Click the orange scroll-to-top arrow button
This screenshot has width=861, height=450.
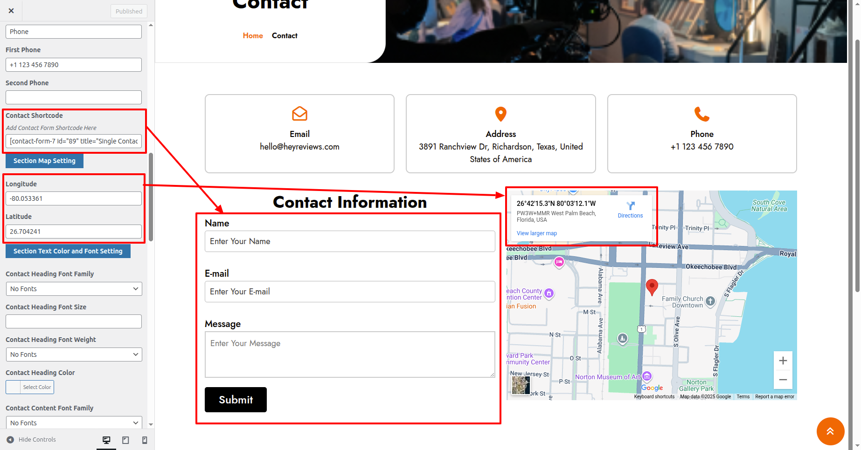[x=830, y=431]
